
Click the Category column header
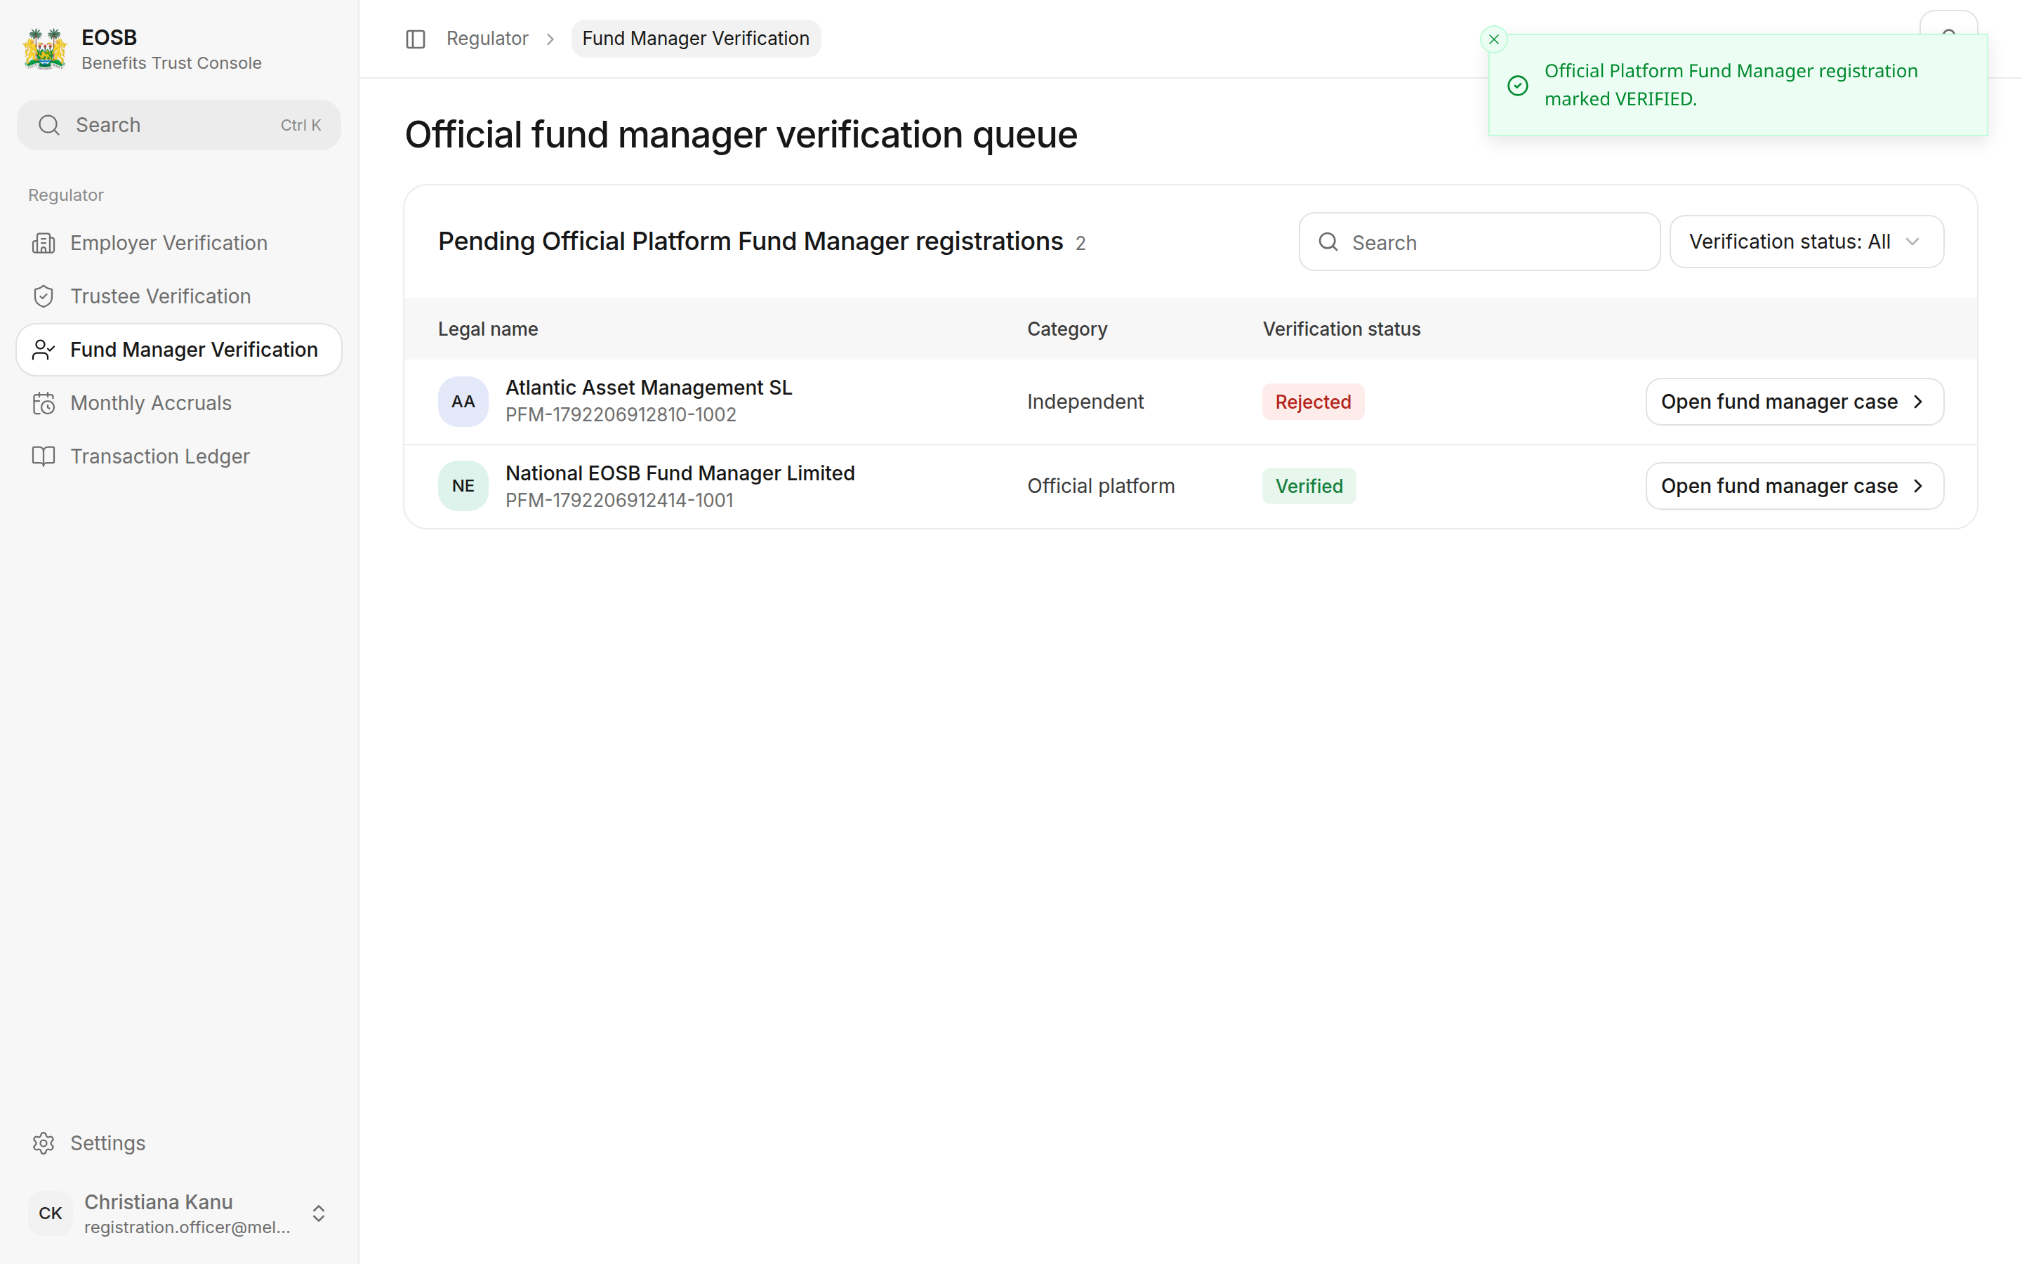(1067, 329)
